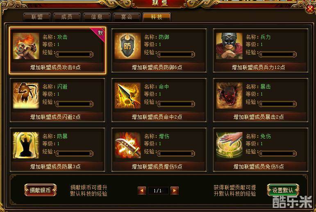Select the 闪避 dodge tech icon

26,96
